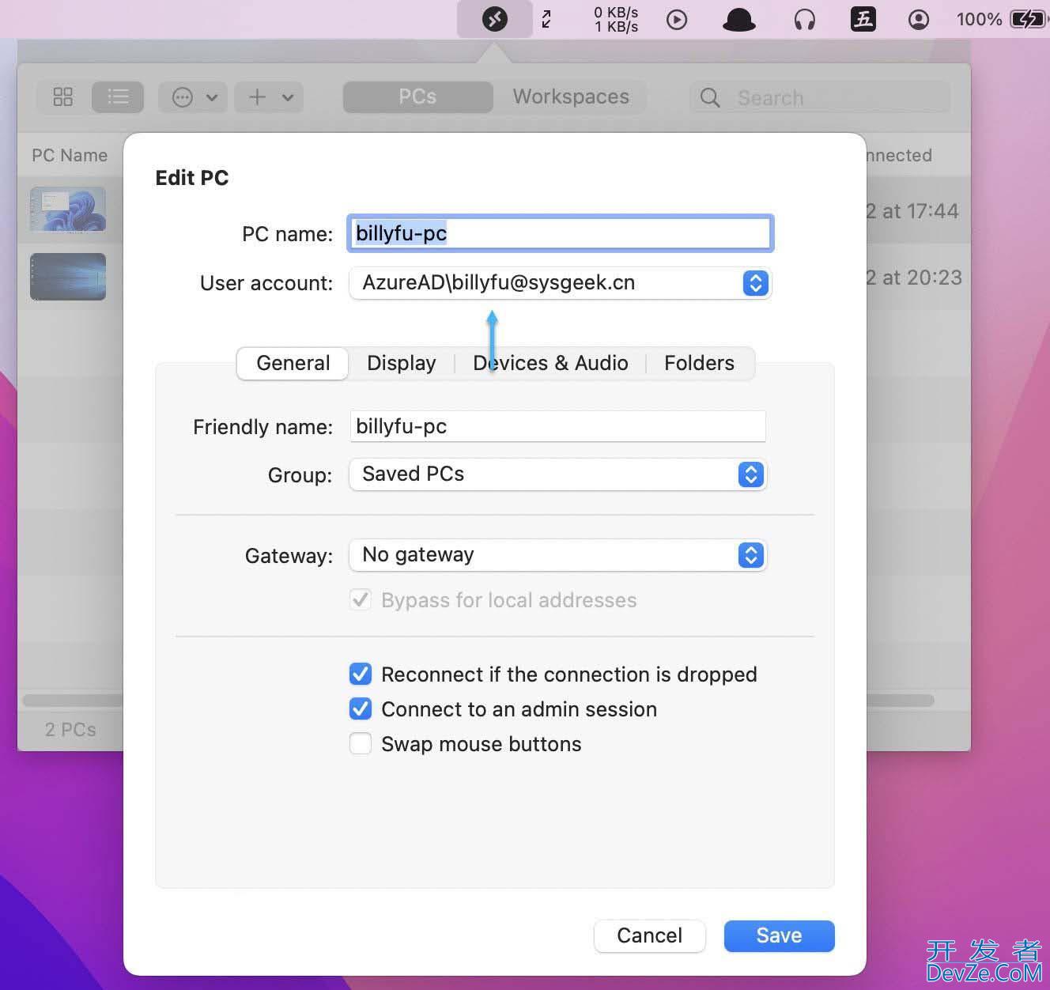Click the Save button

tap(779, 935)
